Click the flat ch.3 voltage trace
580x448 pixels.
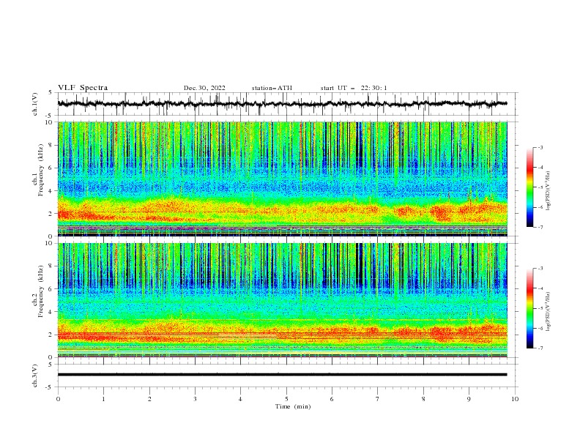282,375
